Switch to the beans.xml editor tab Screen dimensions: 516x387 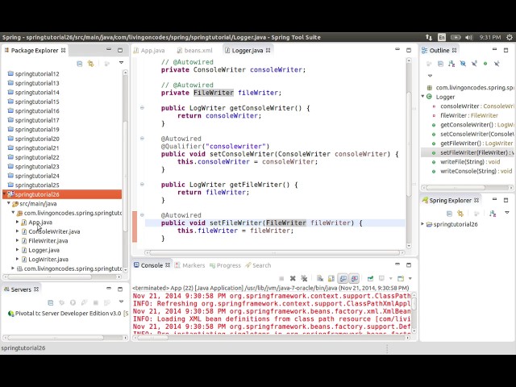[x=198, y=50]
